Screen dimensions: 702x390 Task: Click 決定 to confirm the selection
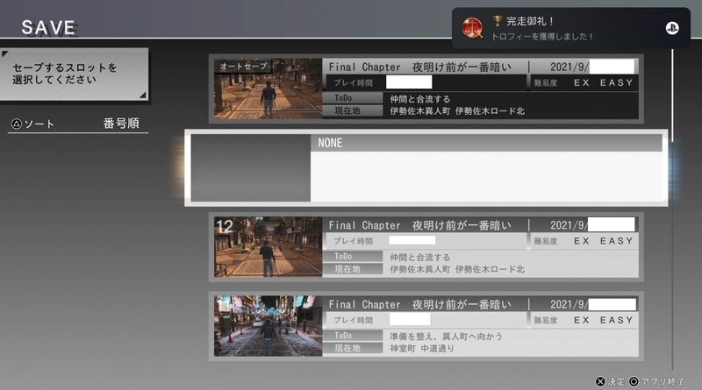pyautogui.click(x=616, y=382)
